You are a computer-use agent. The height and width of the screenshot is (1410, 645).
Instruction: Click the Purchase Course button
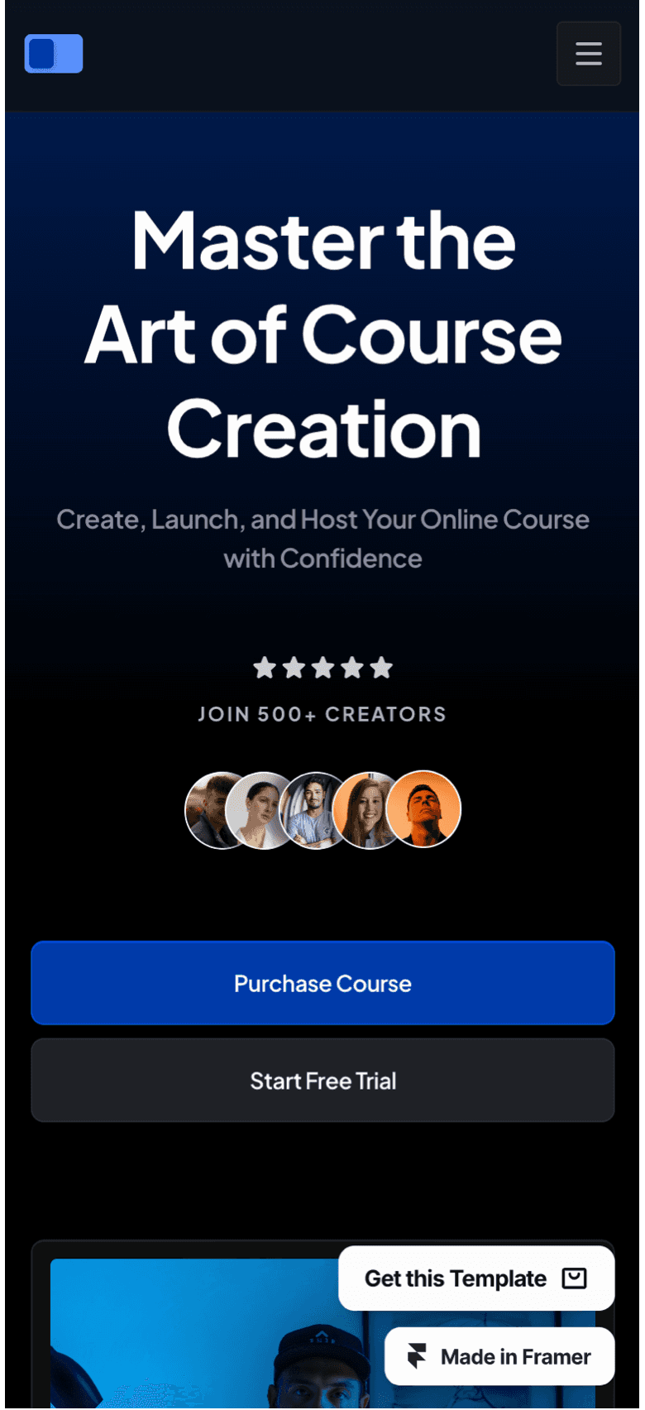pyautogui.click(x=322, y=983)
